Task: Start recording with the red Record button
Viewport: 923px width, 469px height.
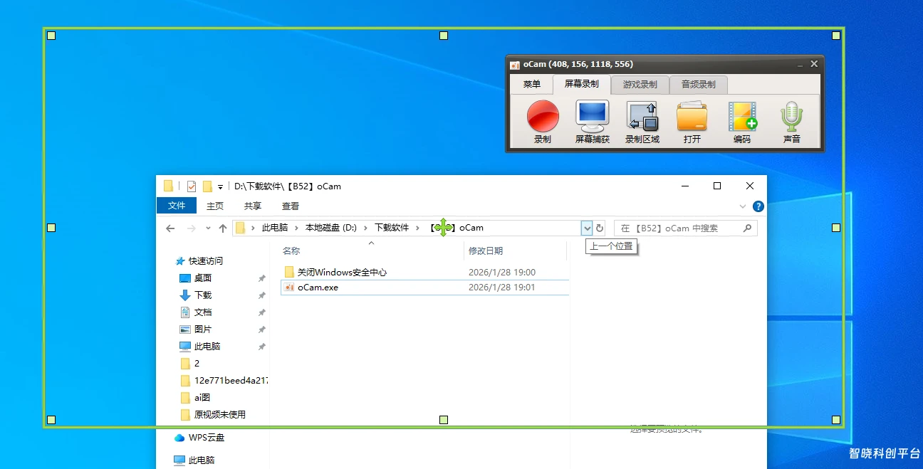Action: pos(542,117)
